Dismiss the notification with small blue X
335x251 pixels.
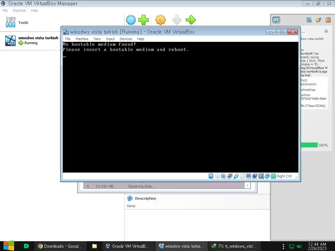click(x=326, y=31)
